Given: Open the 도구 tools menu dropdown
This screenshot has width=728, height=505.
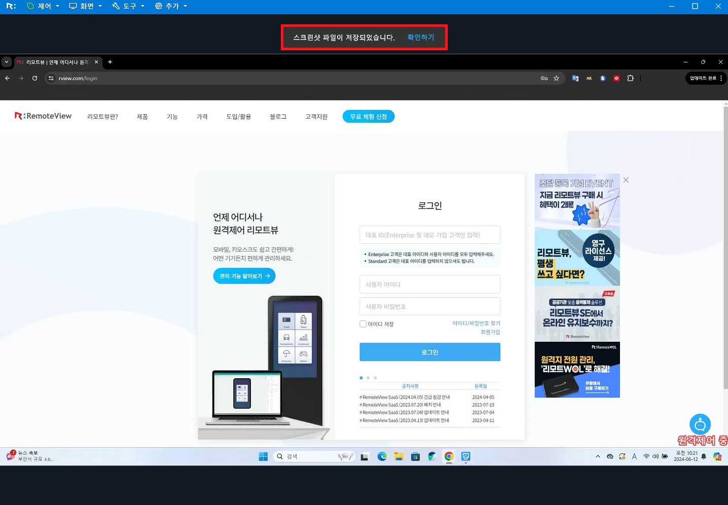Looking at the screenshot, I should [128, 6].
